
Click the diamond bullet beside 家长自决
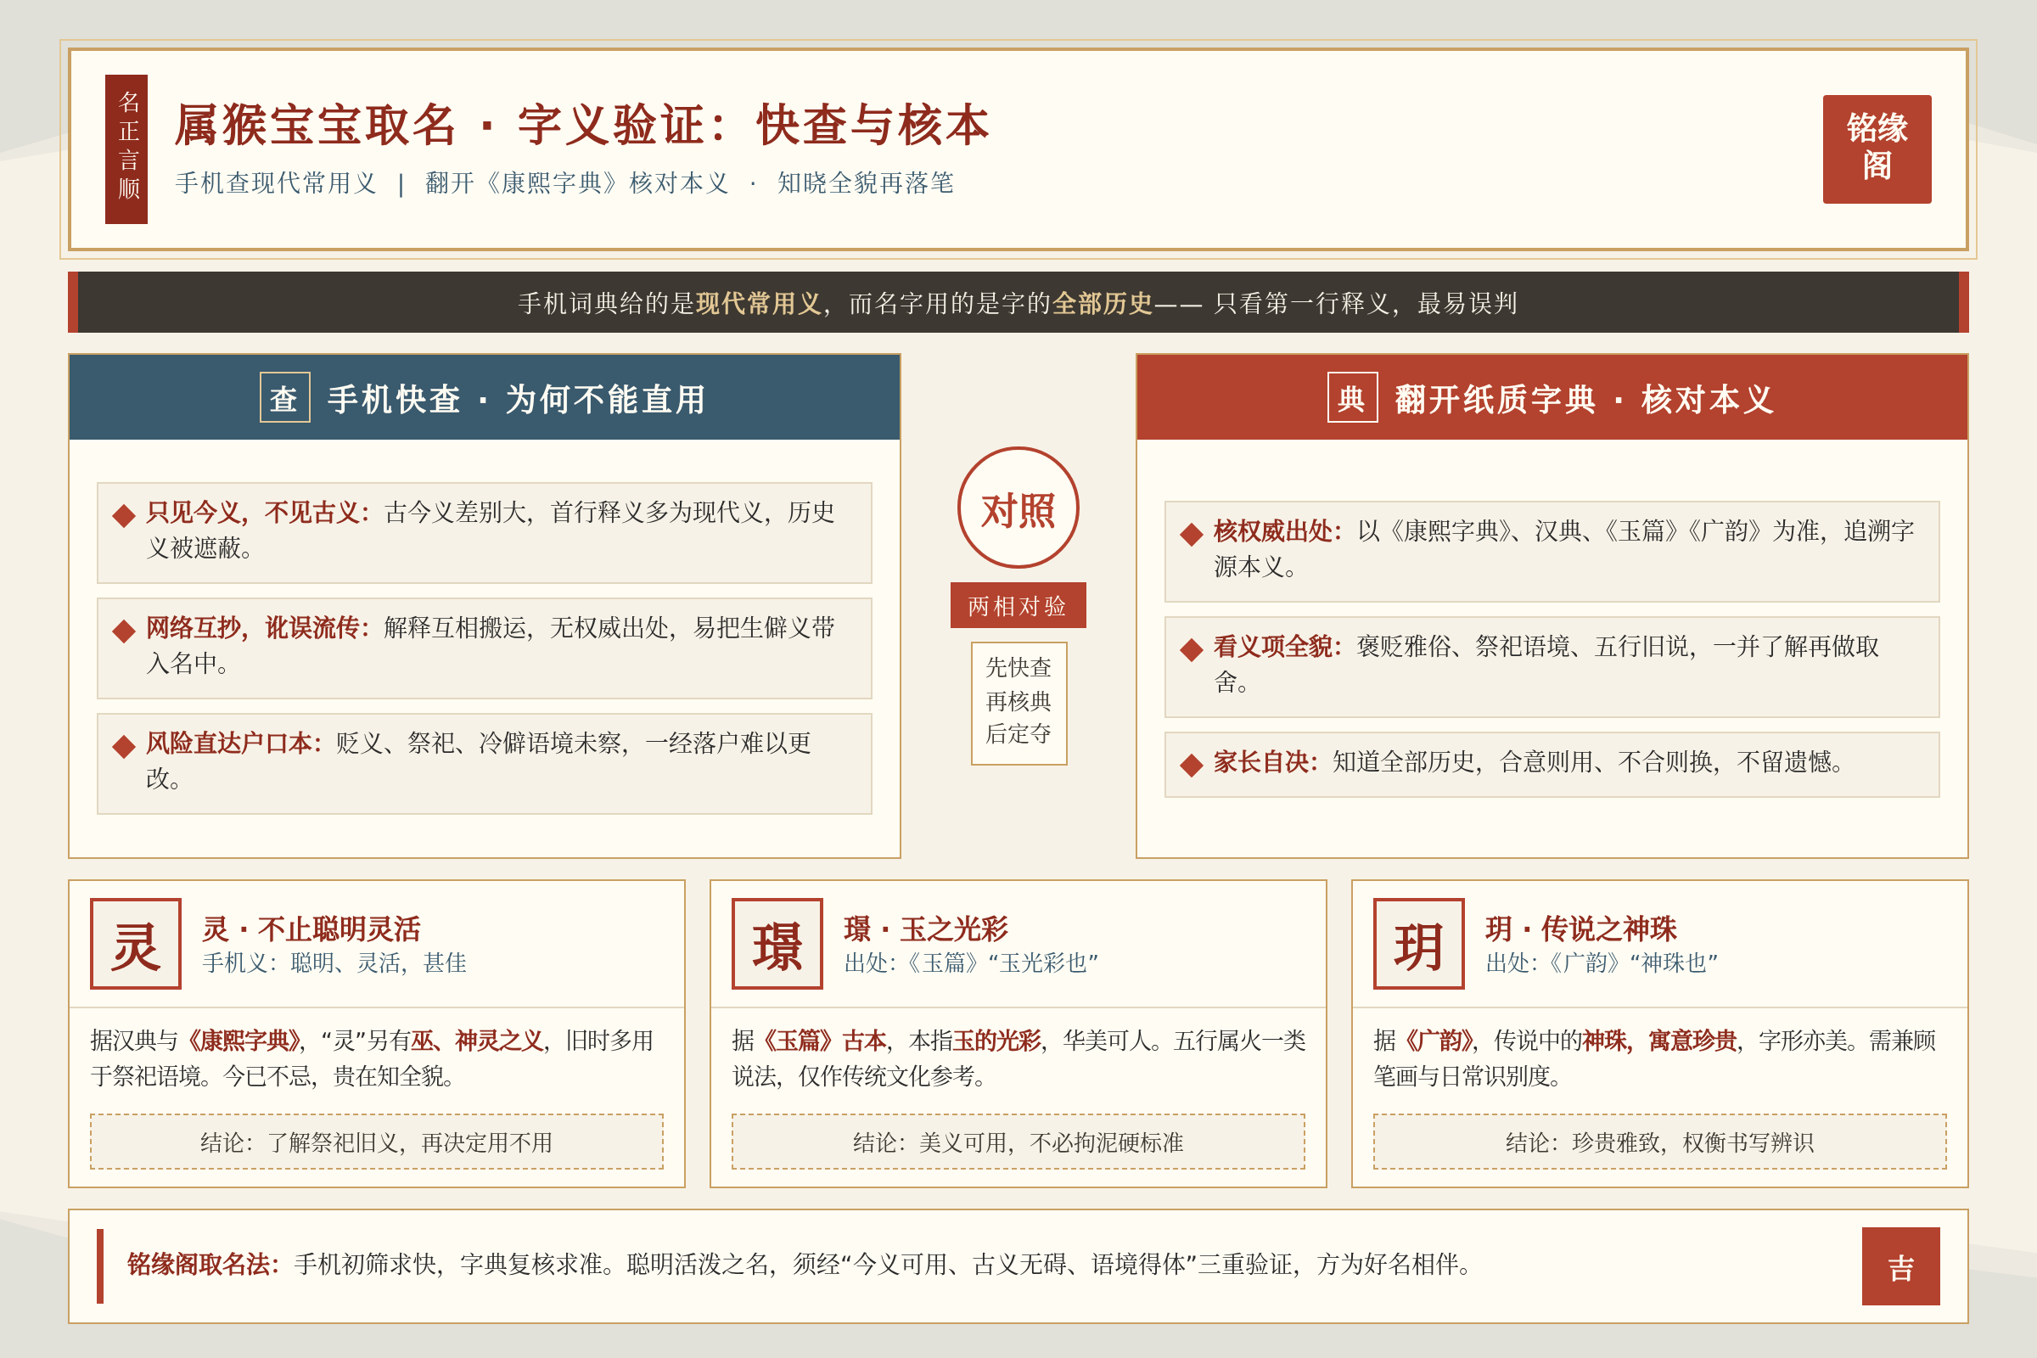[x=1192, y=765]
